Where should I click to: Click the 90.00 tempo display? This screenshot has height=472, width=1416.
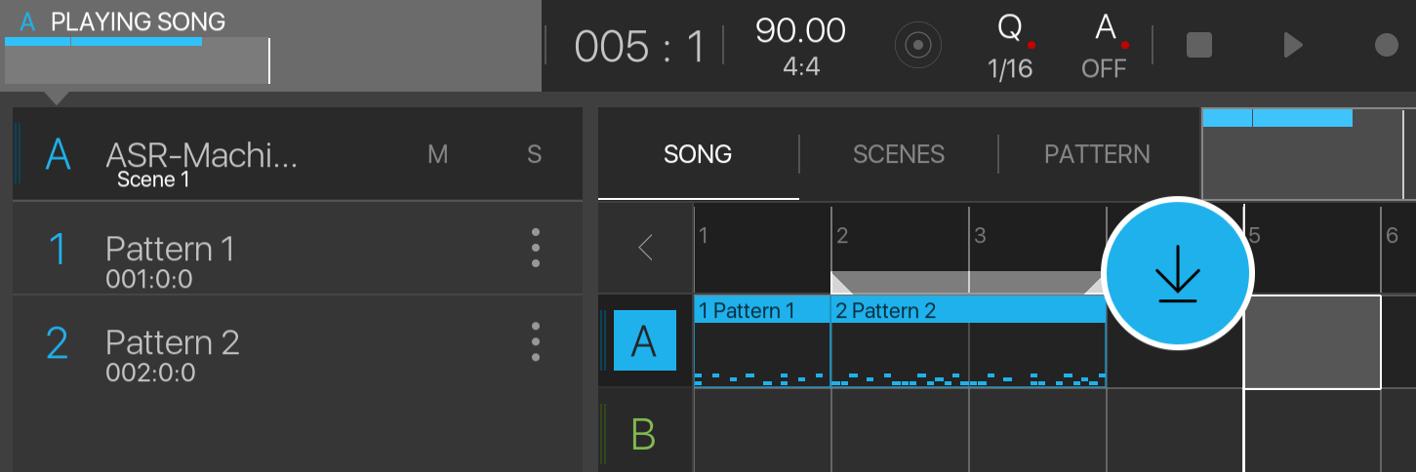pyautogui.click(x=800, y=44)
